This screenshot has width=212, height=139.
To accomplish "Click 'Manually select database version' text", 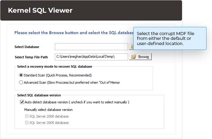I will [48, 110].
